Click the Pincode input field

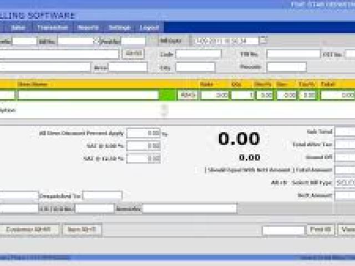286,67
